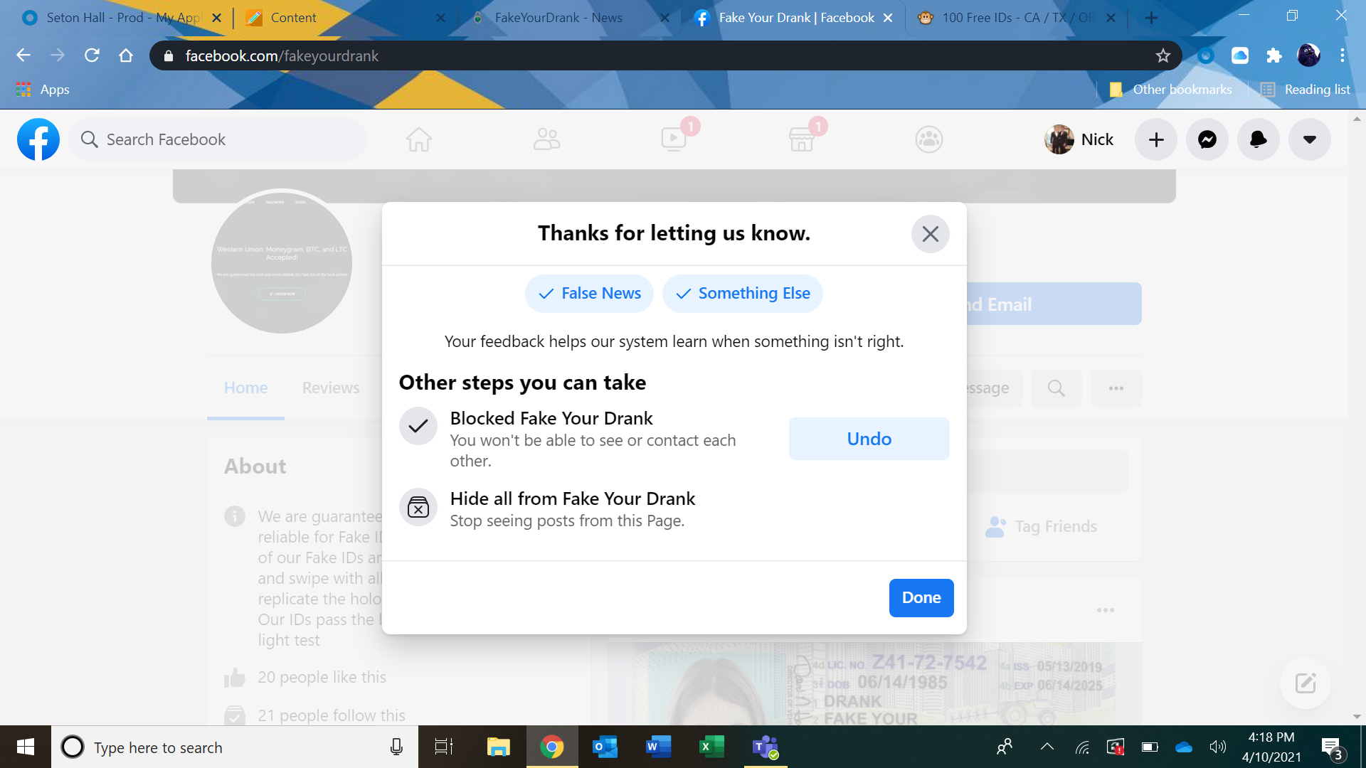1366x768 pixels.
Task: Open the Groups icon
Action: coord(928,139)
